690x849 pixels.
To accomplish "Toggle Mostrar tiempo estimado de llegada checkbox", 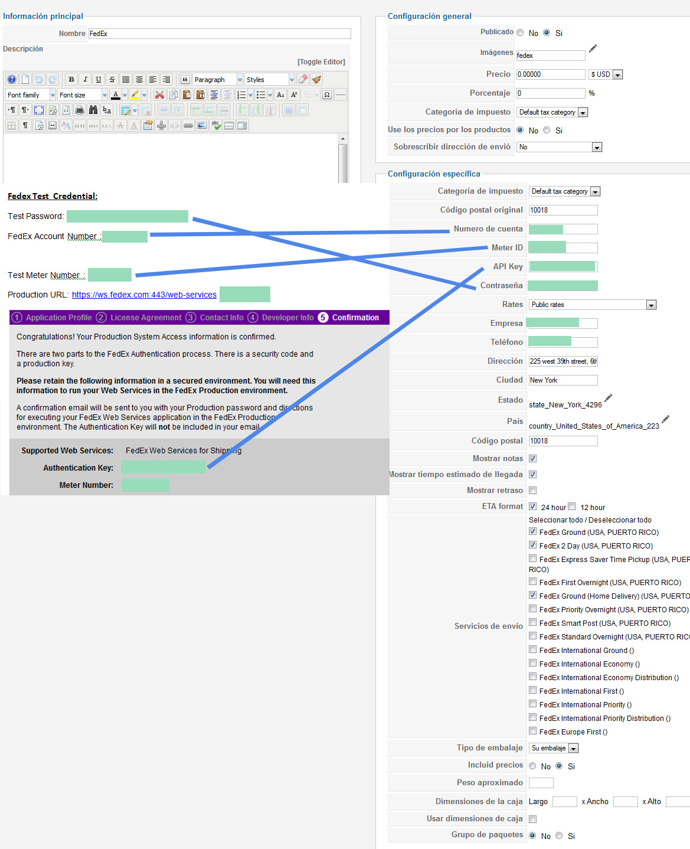I will (x=533, y=474).
